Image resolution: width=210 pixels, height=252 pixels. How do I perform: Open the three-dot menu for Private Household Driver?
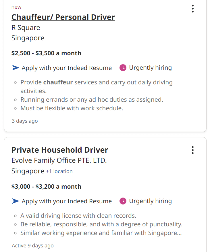coord(192,150)
